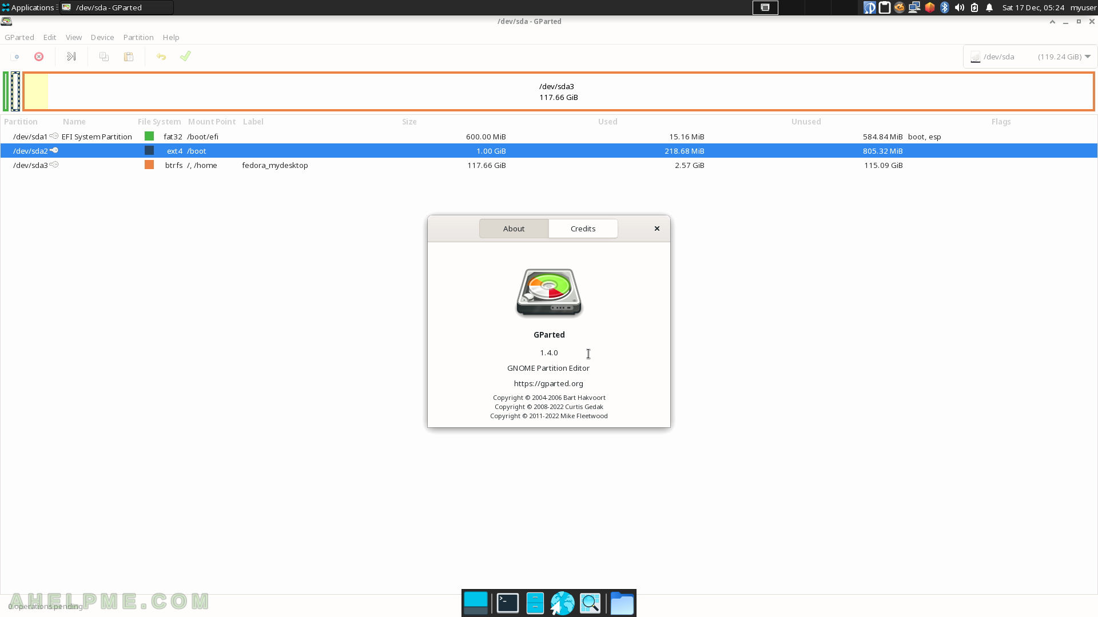Click the Mount Point column header
The width and height of the screenshot is (1098, 617).
pos(212,122)
